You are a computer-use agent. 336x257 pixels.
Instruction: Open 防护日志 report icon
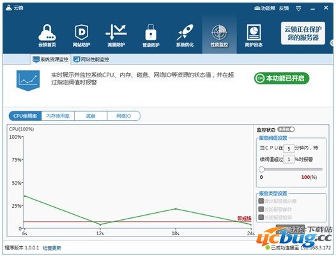pos(254,35)
